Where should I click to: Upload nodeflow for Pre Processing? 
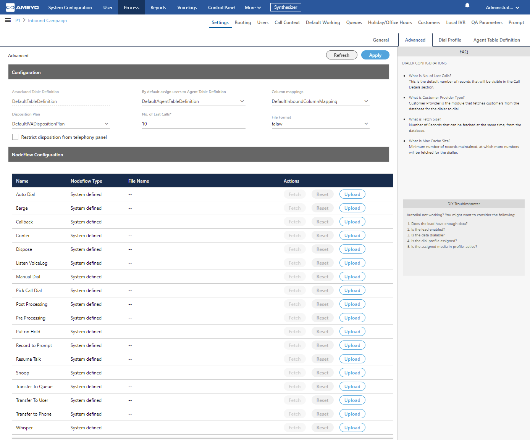pos(352,318)
